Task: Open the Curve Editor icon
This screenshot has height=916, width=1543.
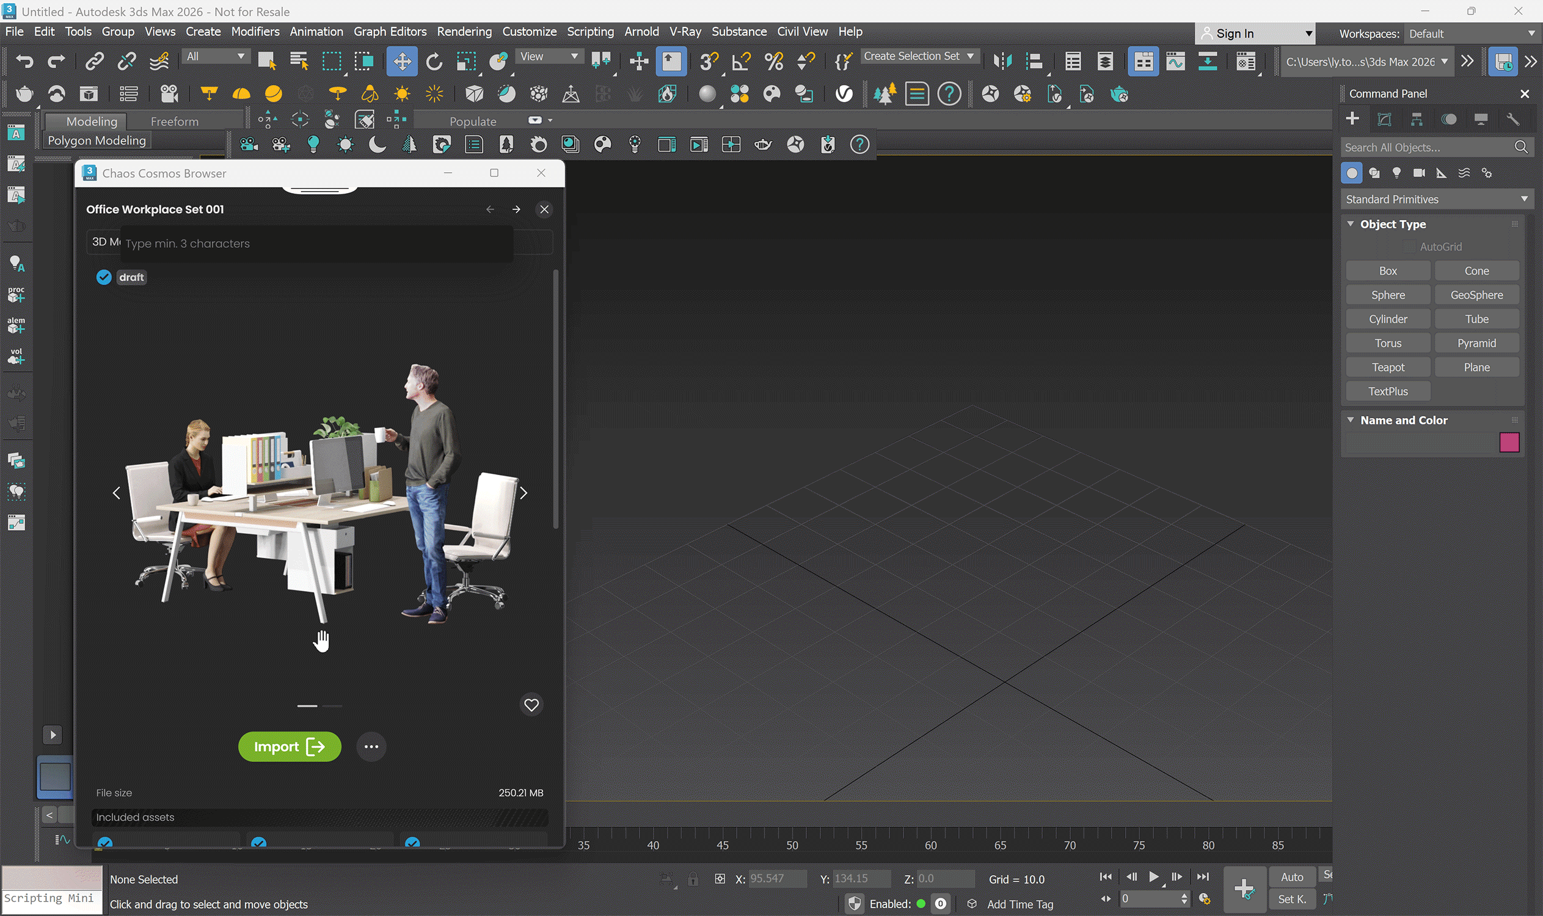Action: 1176,61
